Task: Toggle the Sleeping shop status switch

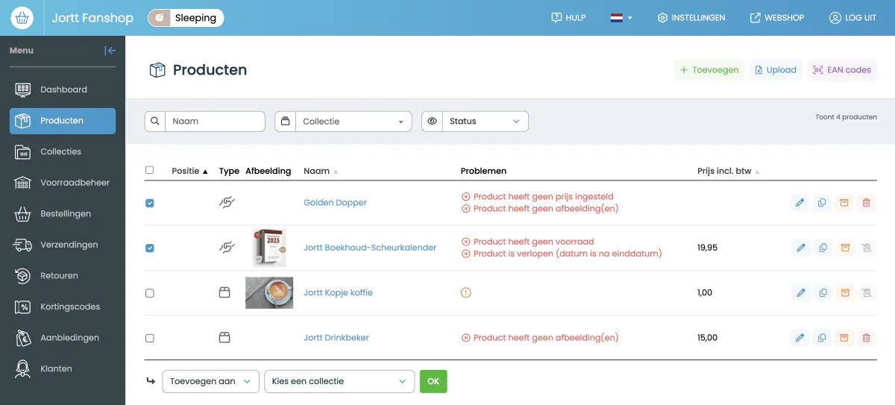Action: pyautogui.click(x=186, y=18)
